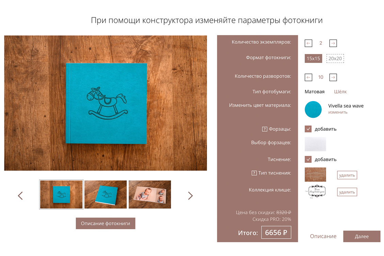Click the help icon next to Форзацы
The height and width of the screenshot is (256, 384).
[x=265, y=129]
